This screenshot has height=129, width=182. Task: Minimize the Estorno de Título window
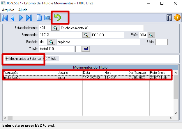click(x=149, y=3)
